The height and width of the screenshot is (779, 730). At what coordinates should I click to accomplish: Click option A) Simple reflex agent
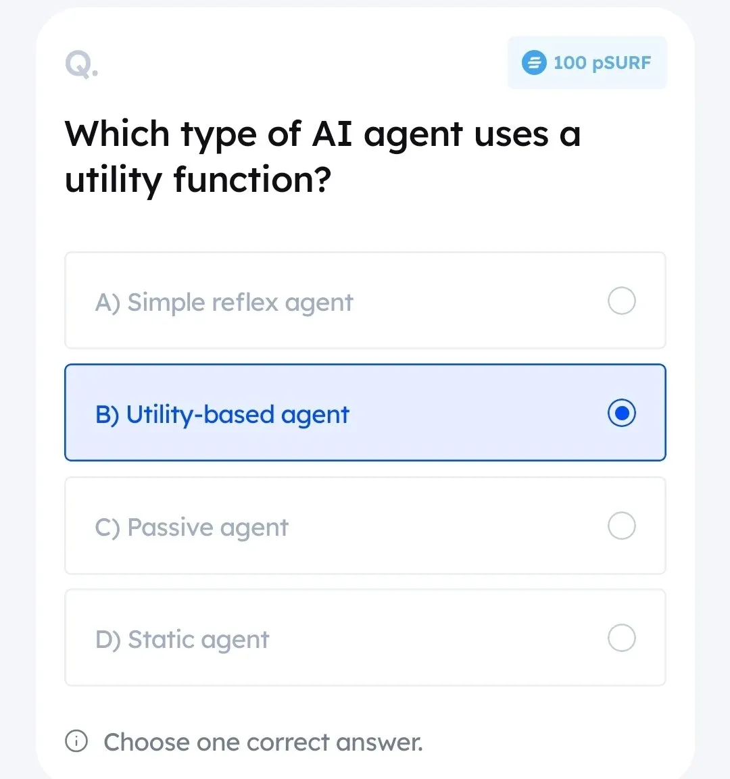[365, 301]
